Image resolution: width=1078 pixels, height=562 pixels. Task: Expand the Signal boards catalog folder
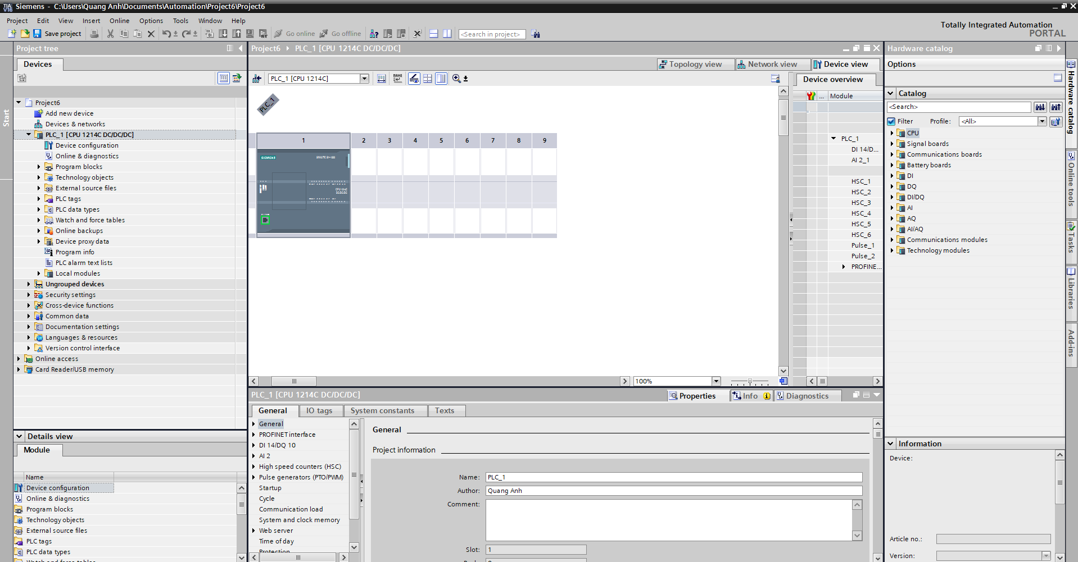(x=892, y=144)
